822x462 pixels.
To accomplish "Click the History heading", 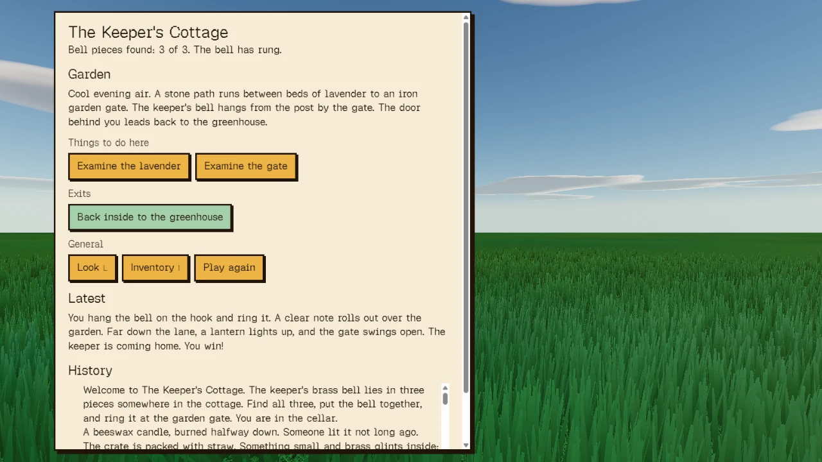I will click(x=90, y=370).
